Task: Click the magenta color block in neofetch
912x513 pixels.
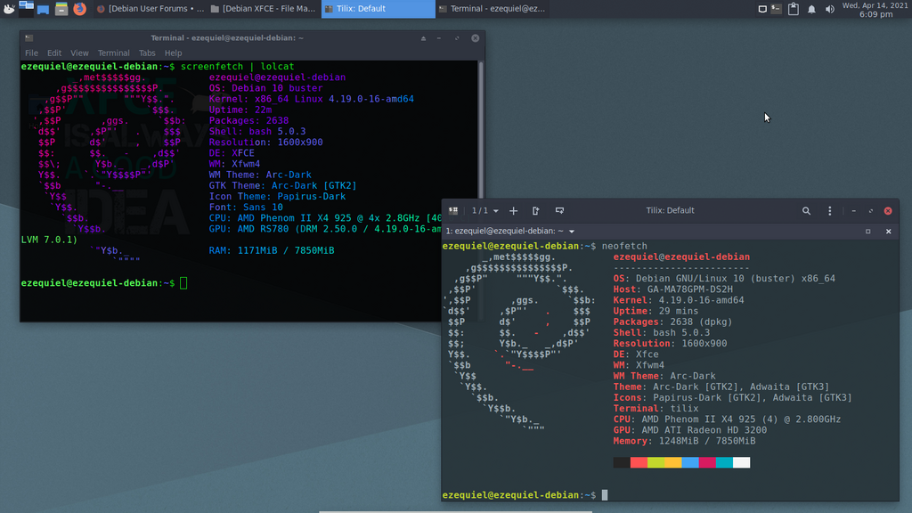Action: click(707, 462)
